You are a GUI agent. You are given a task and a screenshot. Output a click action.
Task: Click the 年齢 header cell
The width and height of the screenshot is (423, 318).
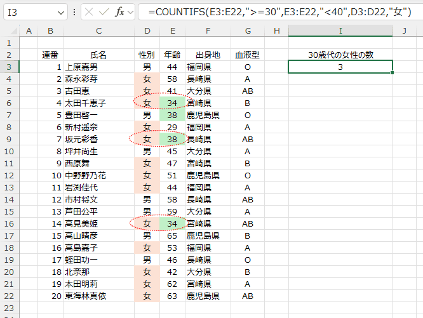[172, 55]
